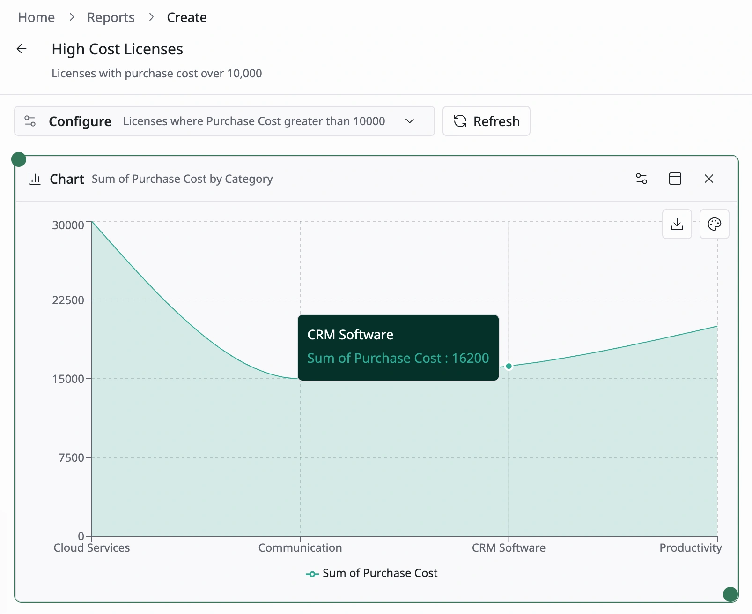The image size is (752, 614).
Task: Click the Sum of Purchase Cost by Category subtitle
Action: 182,179
